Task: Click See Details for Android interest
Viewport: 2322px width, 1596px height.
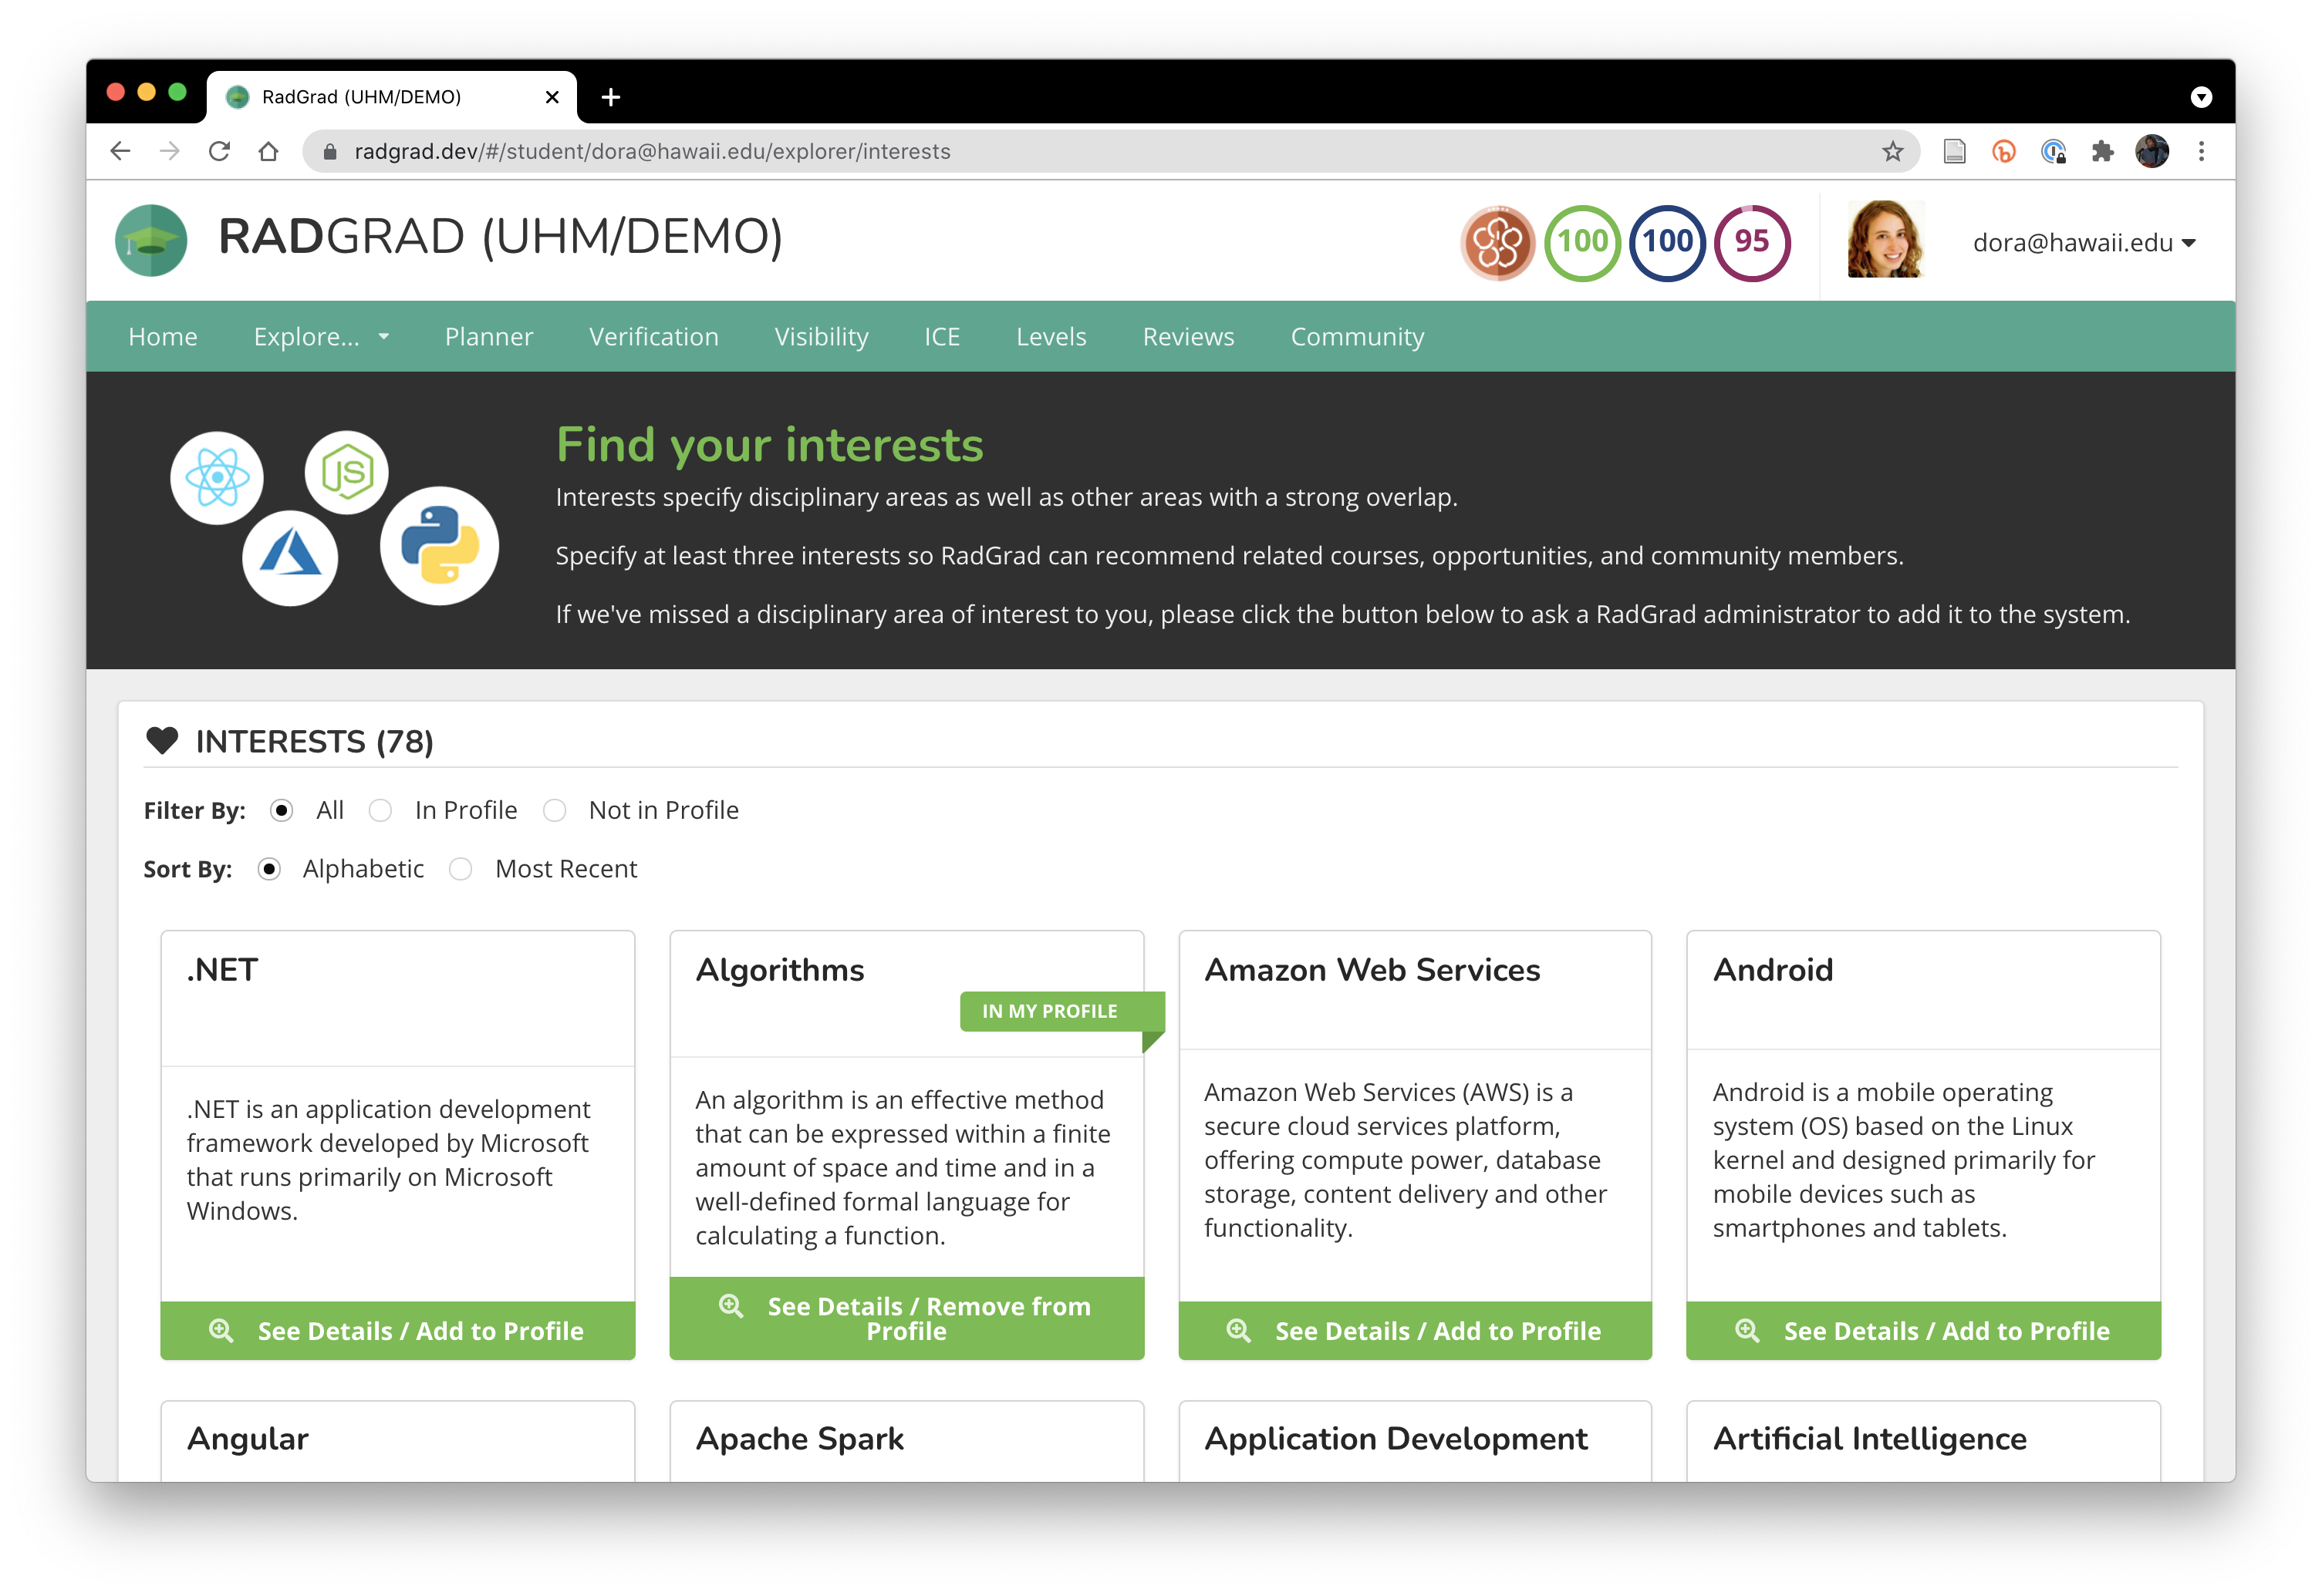Action: point(1923,1331)
